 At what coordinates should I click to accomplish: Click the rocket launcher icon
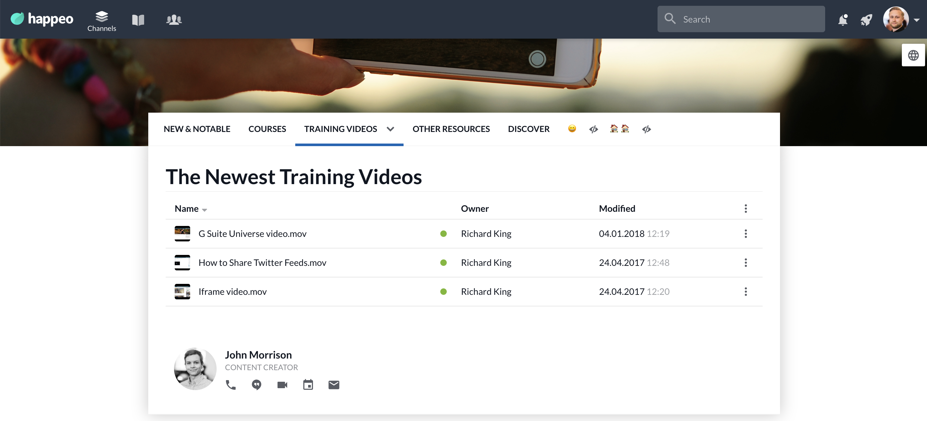[x=866, y=20]
